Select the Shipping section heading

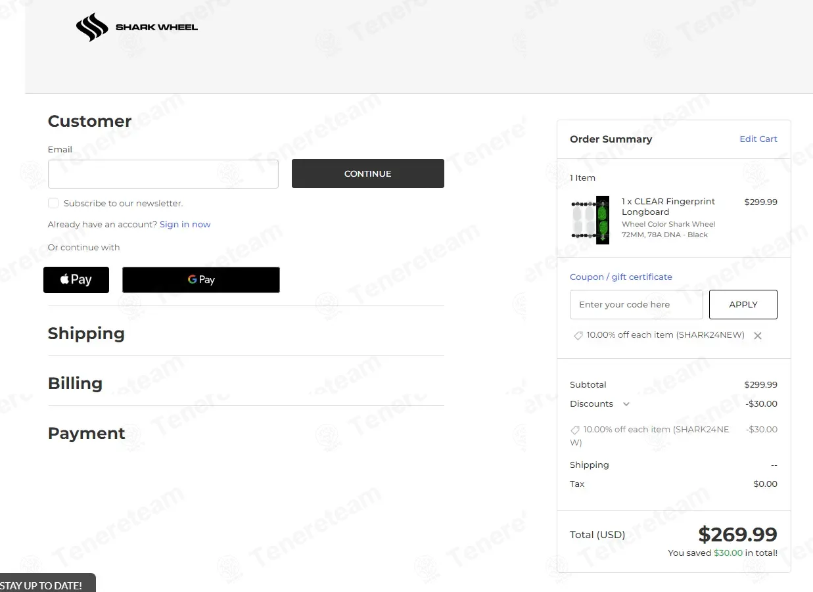(86, 334)
